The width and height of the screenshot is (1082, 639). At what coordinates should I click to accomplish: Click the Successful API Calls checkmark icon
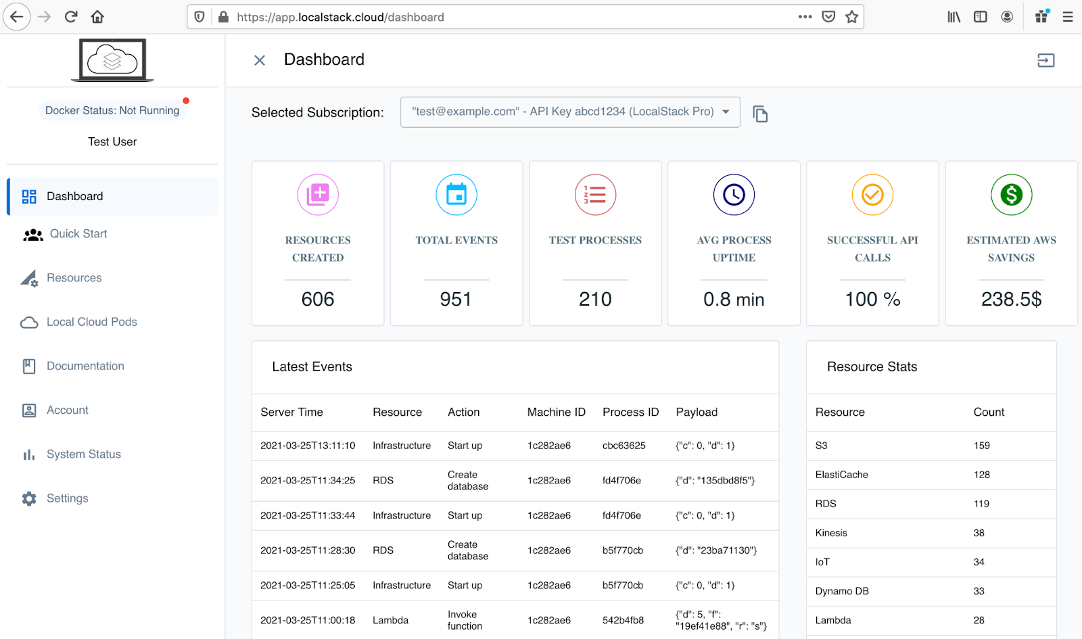(872, 195)
